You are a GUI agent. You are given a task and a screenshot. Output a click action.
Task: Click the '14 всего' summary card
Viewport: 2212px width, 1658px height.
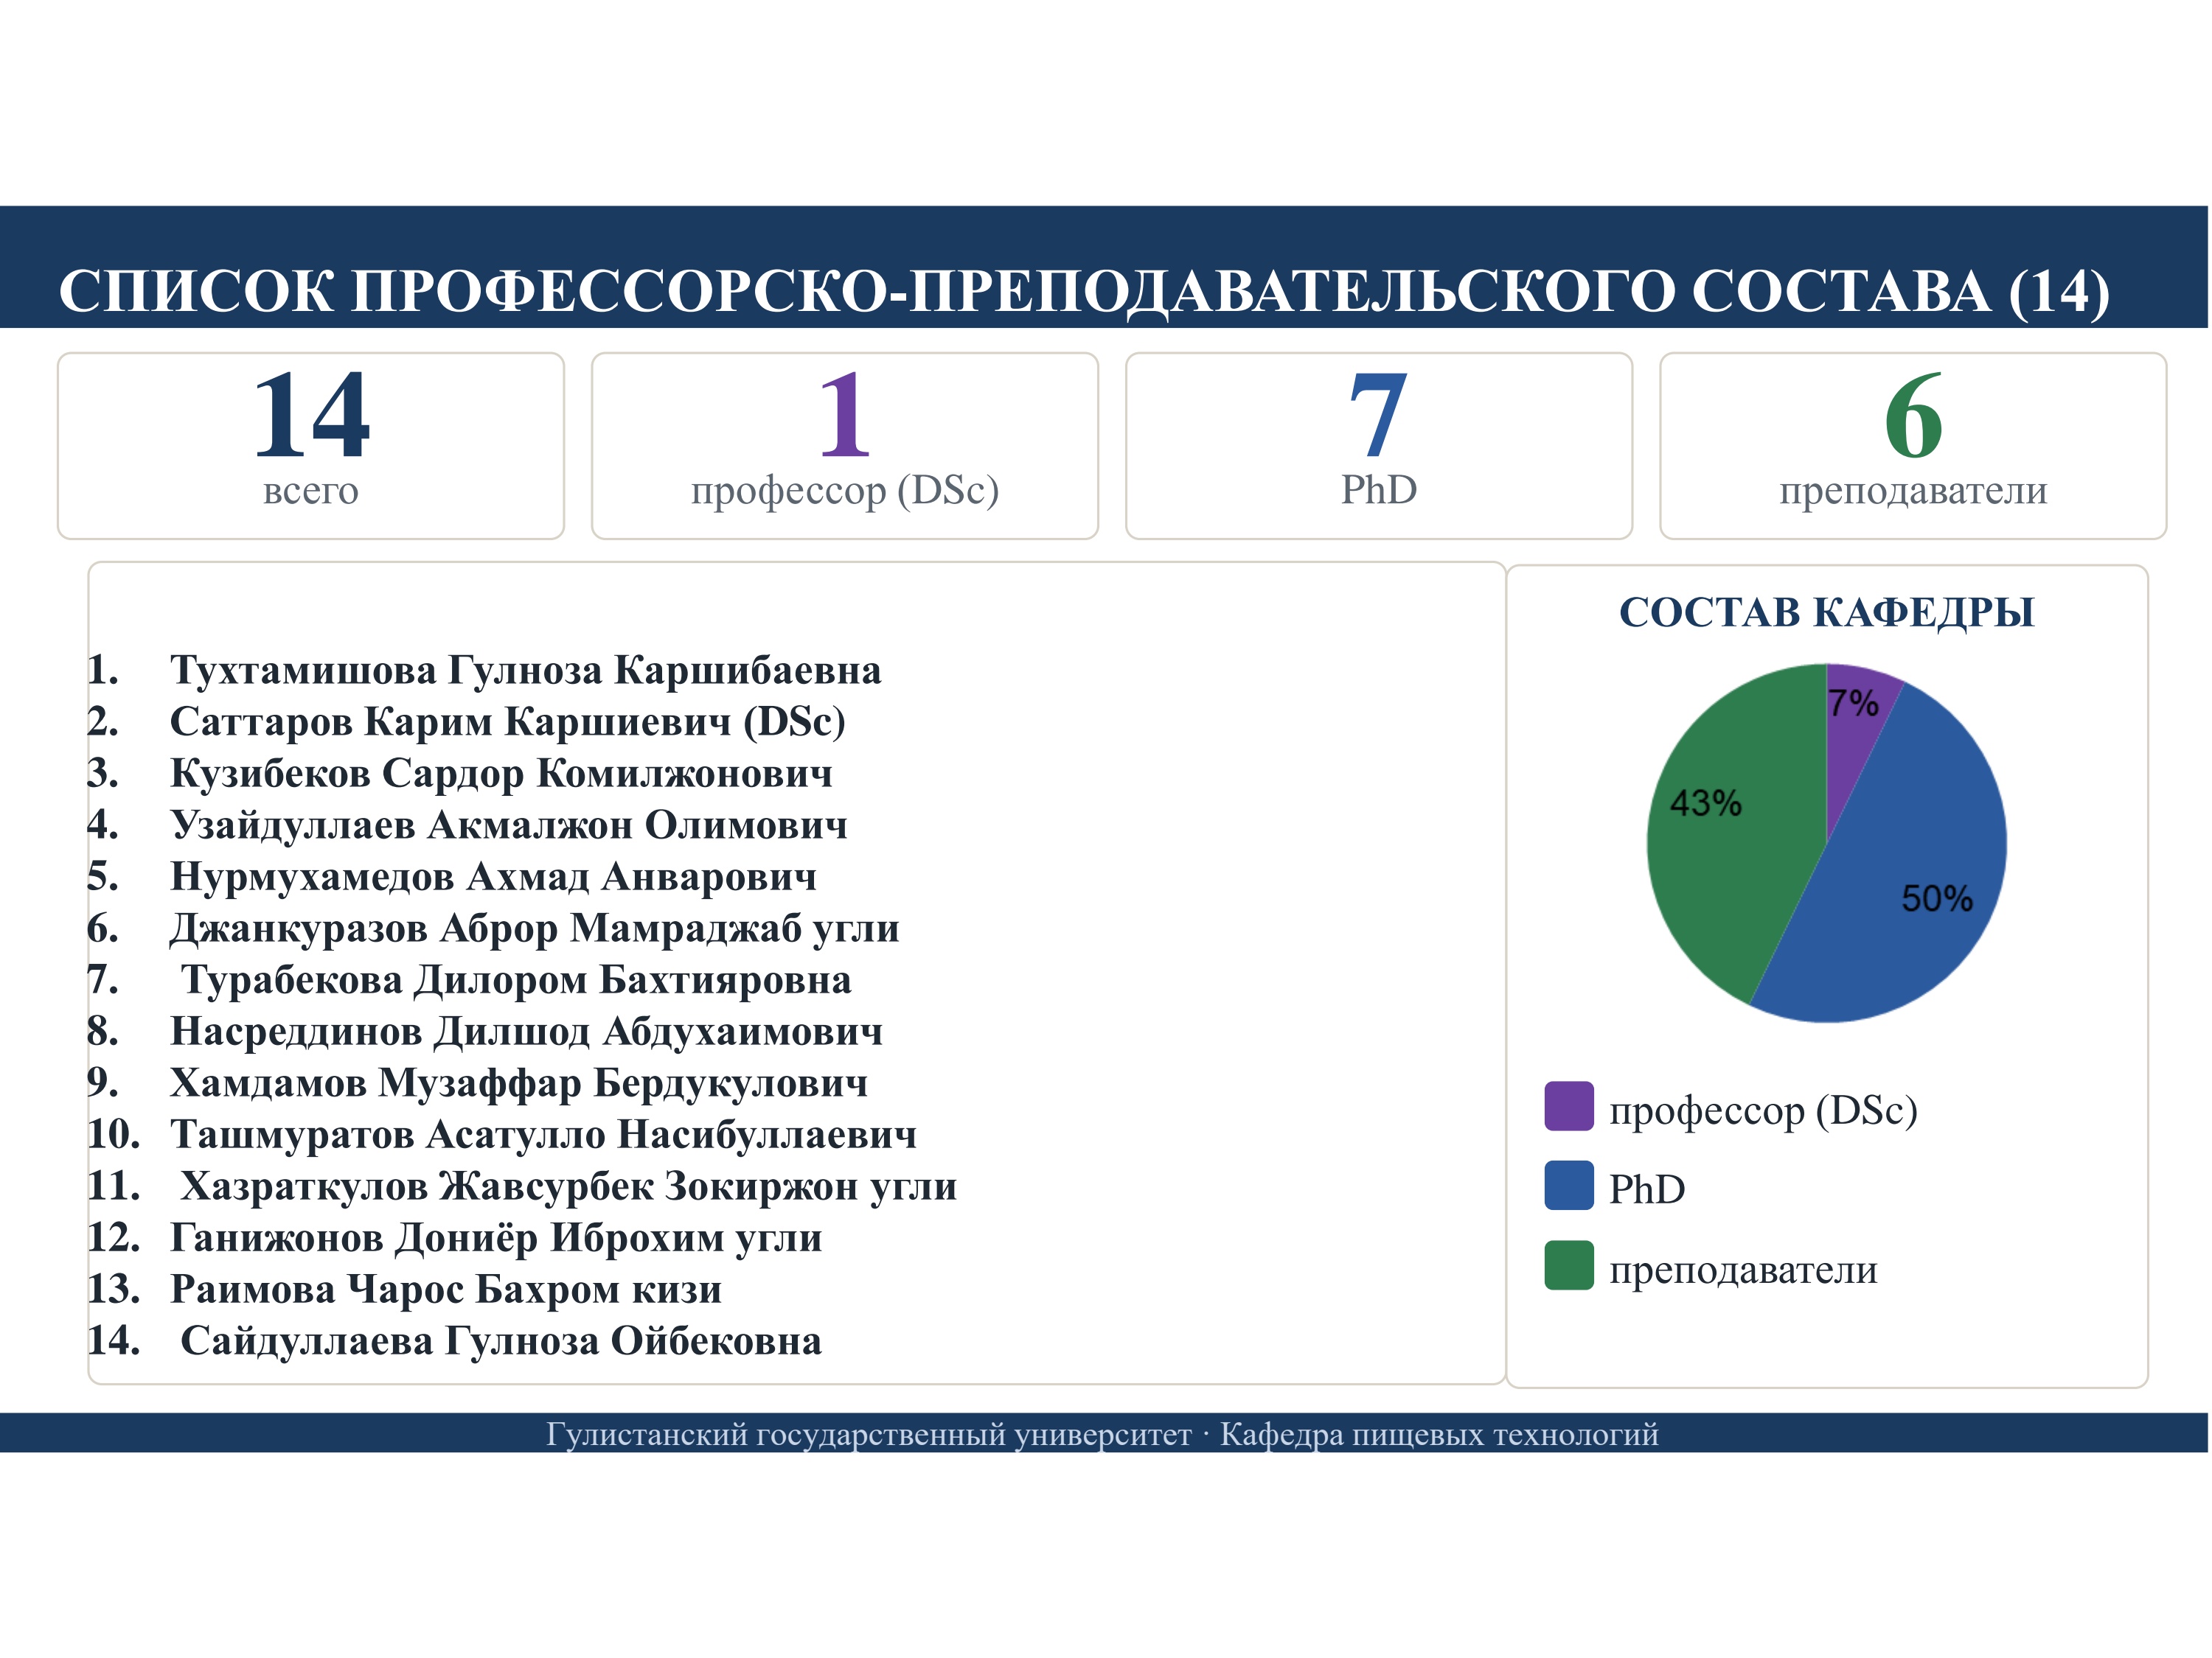pyautogui.click(x=311, y=446)
